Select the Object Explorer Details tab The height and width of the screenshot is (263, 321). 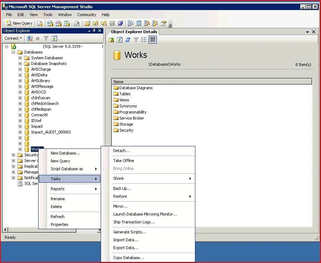[134, 32]
